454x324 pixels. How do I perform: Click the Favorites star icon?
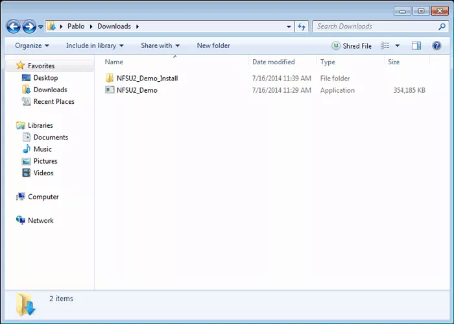[x=20, y=66]
